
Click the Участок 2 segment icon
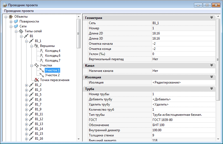(42, 75)
